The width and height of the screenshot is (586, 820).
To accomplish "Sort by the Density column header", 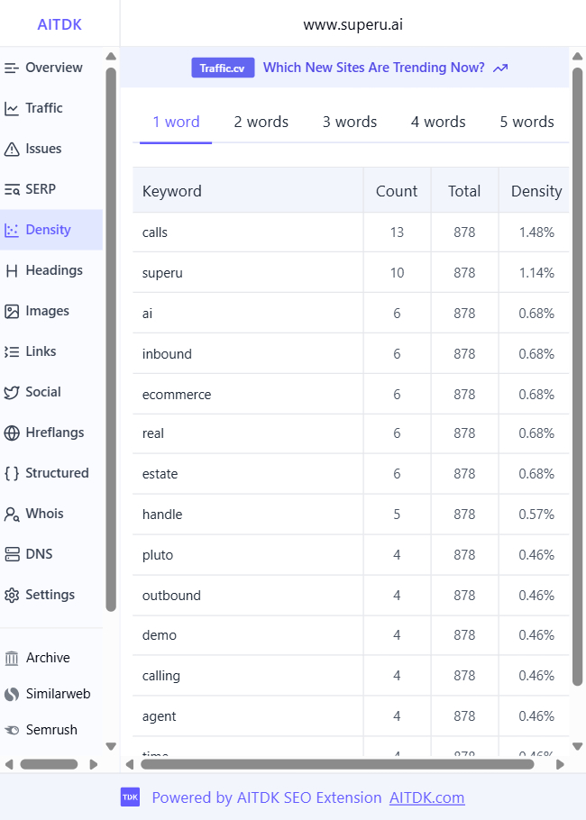I will [536, 191].
